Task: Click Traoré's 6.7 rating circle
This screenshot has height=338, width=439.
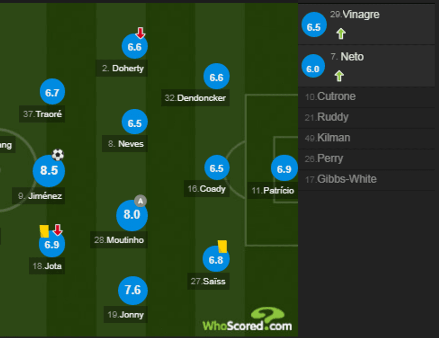Action: 52,93
